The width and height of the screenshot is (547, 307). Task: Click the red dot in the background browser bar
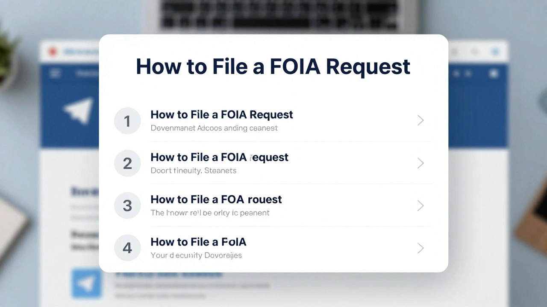click(53, 52)
